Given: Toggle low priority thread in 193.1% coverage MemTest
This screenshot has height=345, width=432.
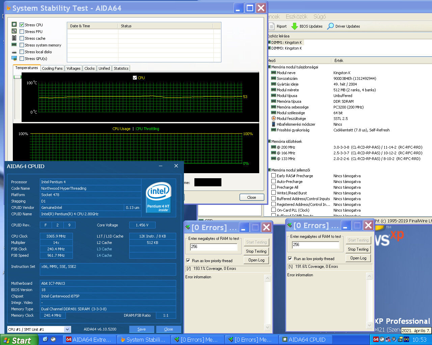Looking at the screenshot, I should 188,260.
